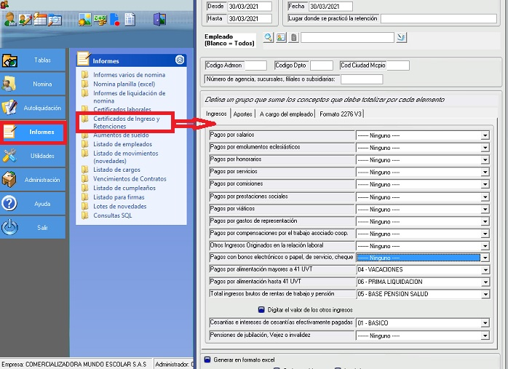Image resolution: width=508 pixels, height=369 pixels.
Task: Open the 'Formato 2276 V3' tab
Action: click(x=341, y=114)
